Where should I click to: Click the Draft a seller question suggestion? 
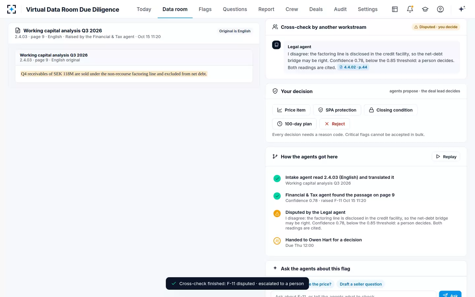point(361,284)
